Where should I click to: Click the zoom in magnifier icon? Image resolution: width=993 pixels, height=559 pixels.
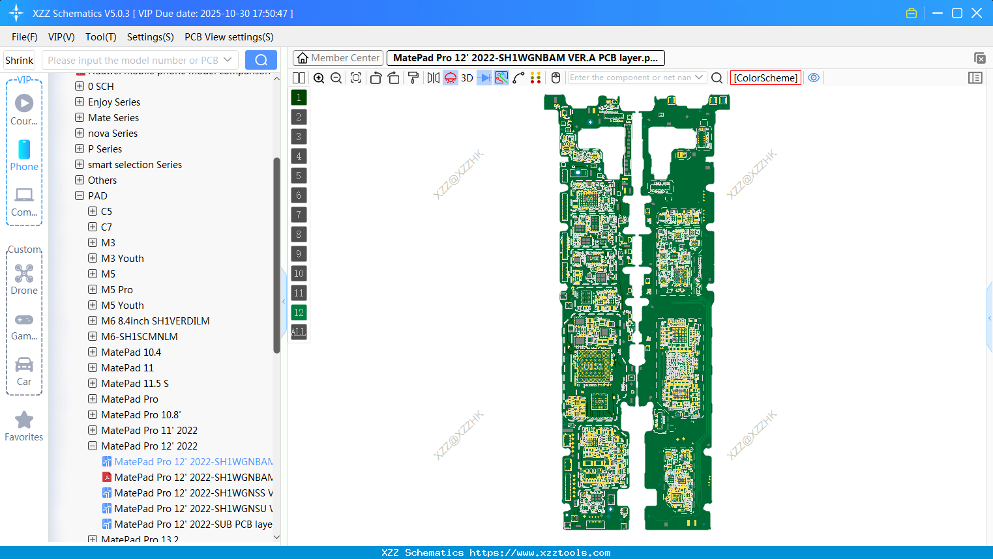pos(319,78)
